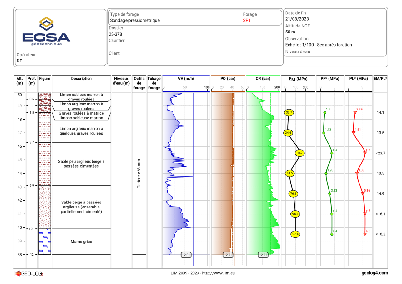Click the yellow EM value '96.4'

click(x=295, y=214)
